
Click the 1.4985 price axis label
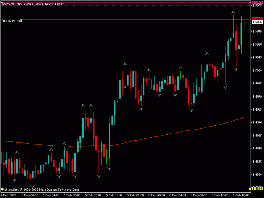tap(257, 84)
